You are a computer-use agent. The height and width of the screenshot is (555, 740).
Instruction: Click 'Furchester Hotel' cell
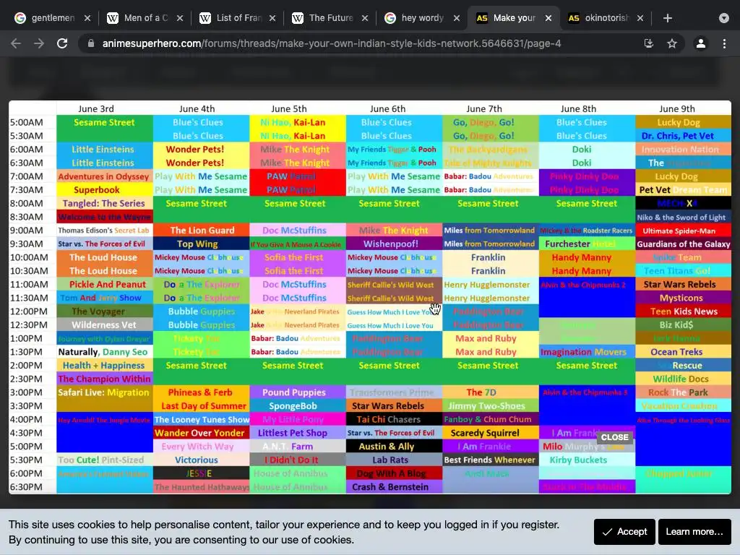pyautogui.click(x=587, y=244)
